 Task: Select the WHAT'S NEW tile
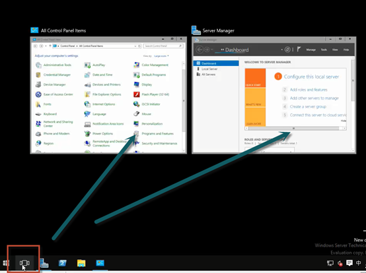click(x=255, y=98)
